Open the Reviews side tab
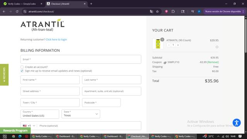Image resolution: width=247 pixels, height=139 pixels. tap(4, 75)
